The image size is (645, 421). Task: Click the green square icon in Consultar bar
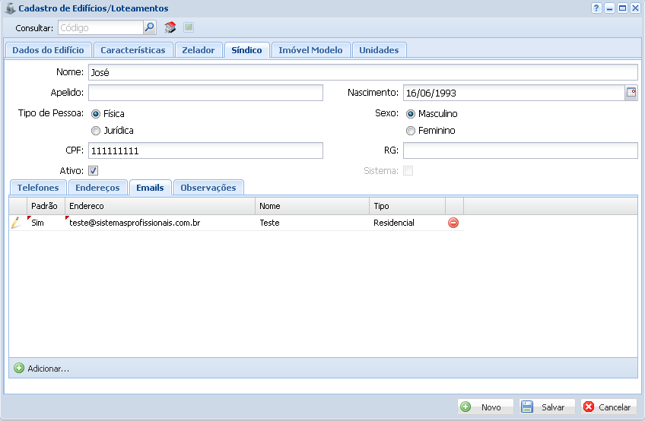click(x=189, y=27)
